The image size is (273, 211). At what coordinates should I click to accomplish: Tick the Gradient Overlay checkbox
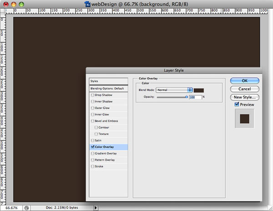pyautogui.click(x=93, y=154)
